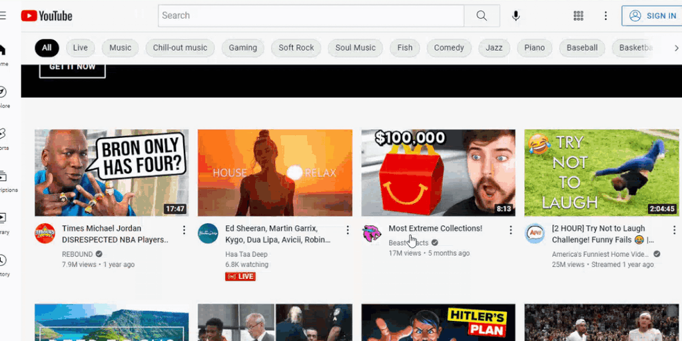Select the Chill-out music chip
Viewport: 682px width, 341px height.
[x=180, y=48]
